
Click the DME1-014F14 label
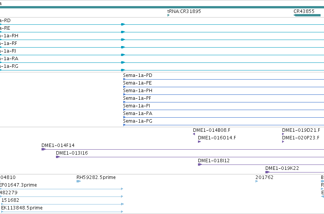click(58, 145)
